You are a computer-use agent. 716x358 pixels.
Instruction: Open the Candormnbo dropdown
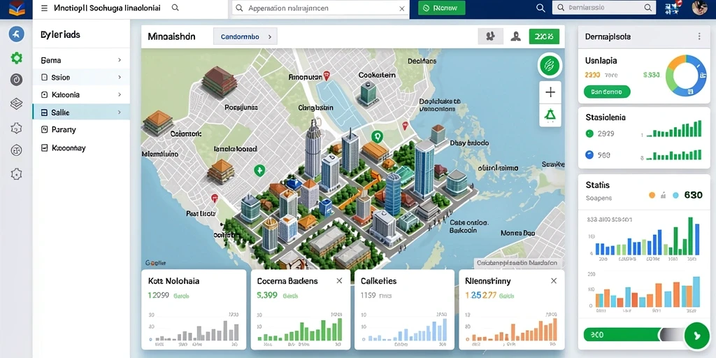pos(245,36)
